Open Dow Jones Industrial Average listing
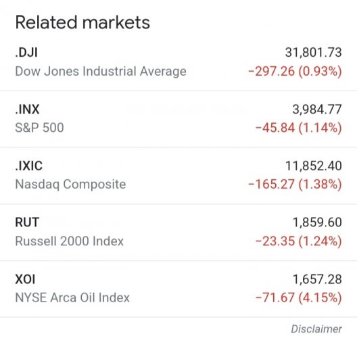 click(x=101, y=71)
